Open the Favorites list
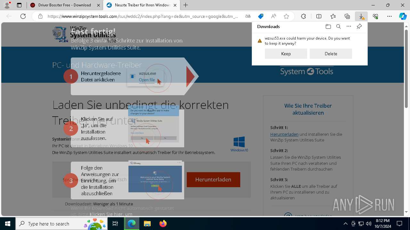Screen dimensions: 410x230 click(333, 16)
